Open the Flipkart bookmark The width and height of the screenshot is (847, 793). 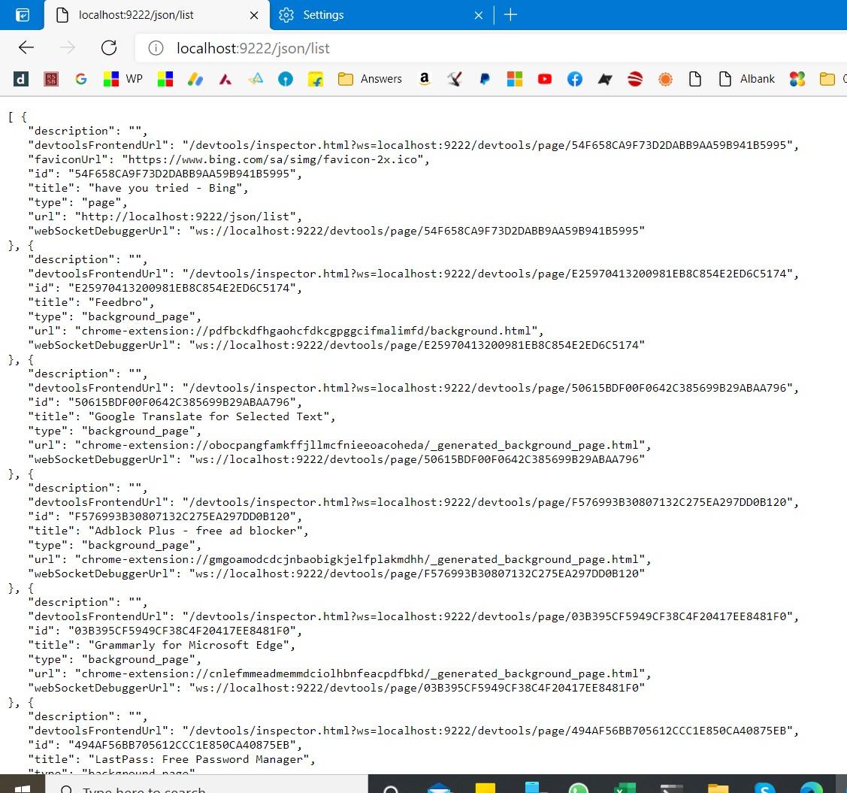click(316, 80)
